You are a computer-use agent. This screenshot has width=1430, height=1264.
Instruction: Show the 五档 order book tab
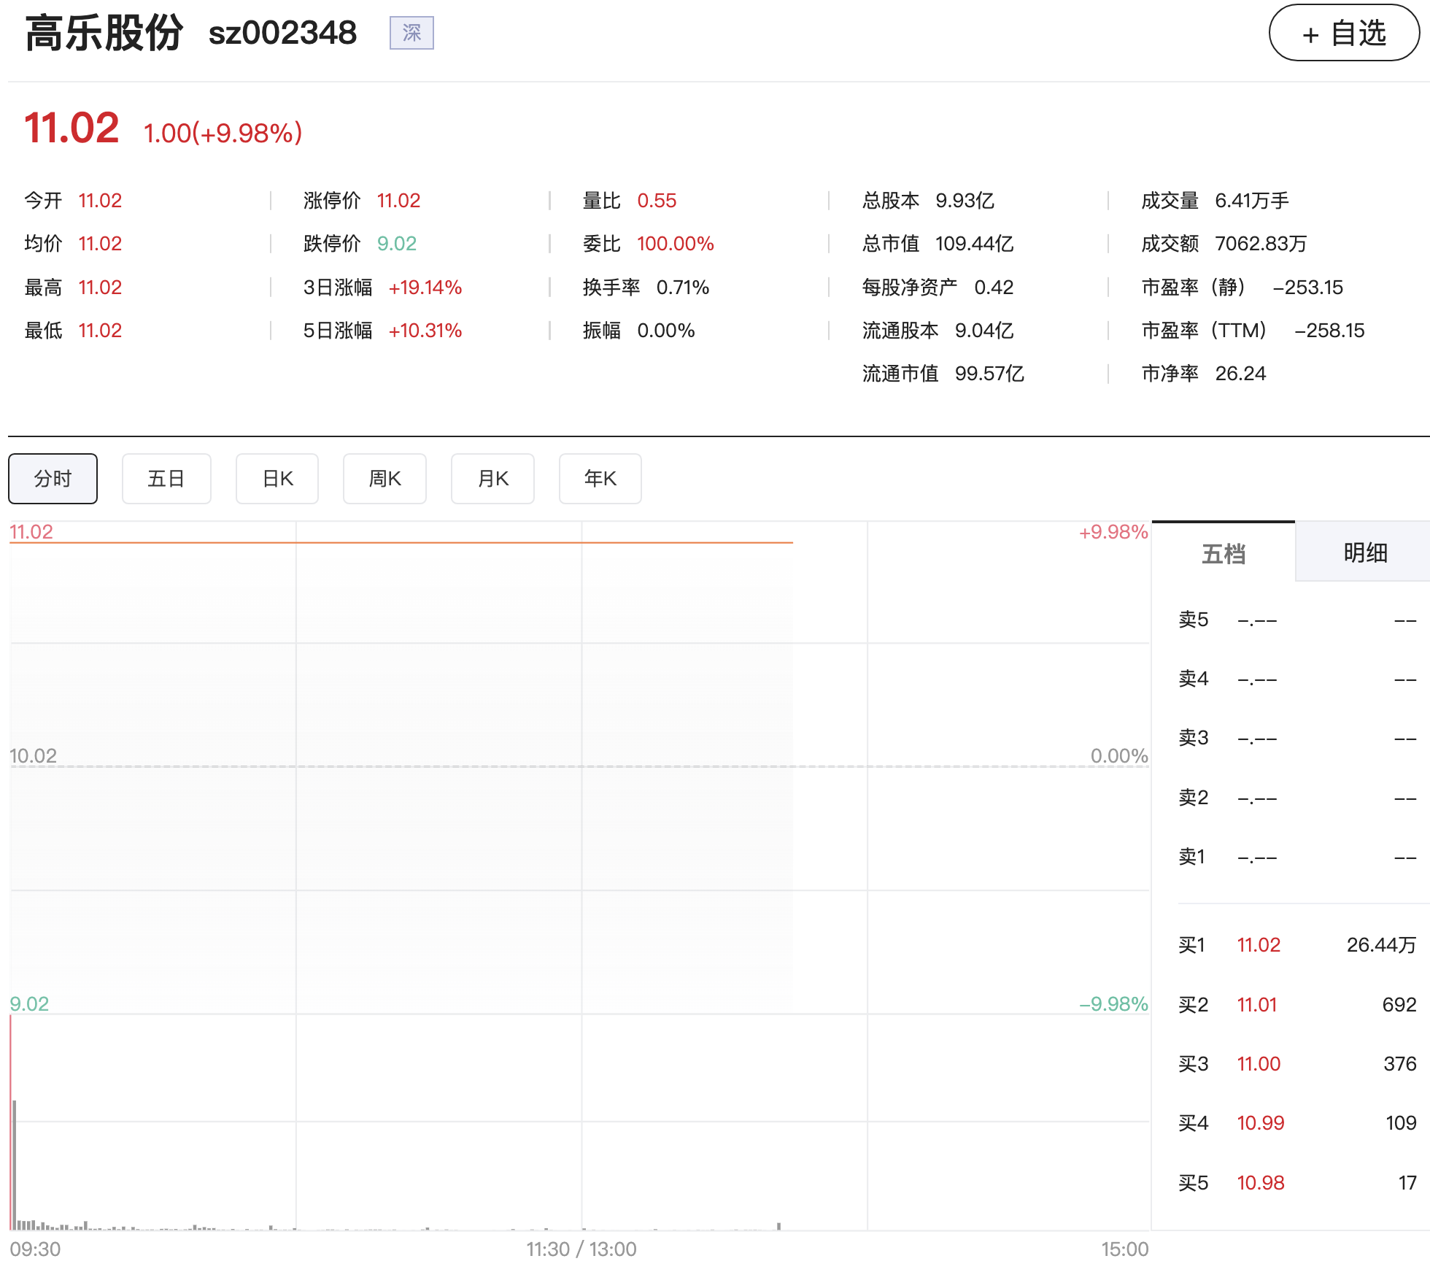1224,553
